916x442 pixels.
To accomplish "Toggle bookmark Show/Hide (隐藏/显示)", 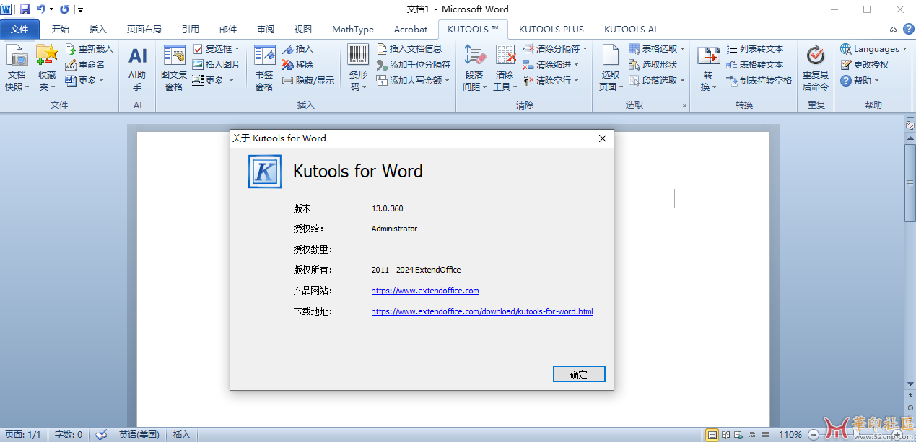I will pos(308,81).
